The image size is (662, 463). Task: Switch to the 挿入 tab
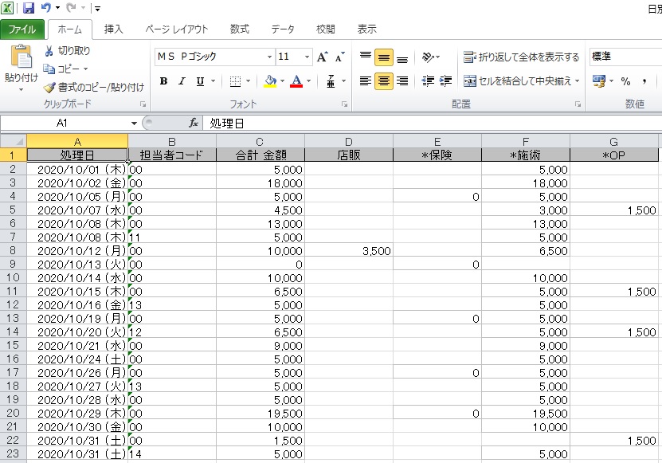pyautogui.click(x=113, y=29)
